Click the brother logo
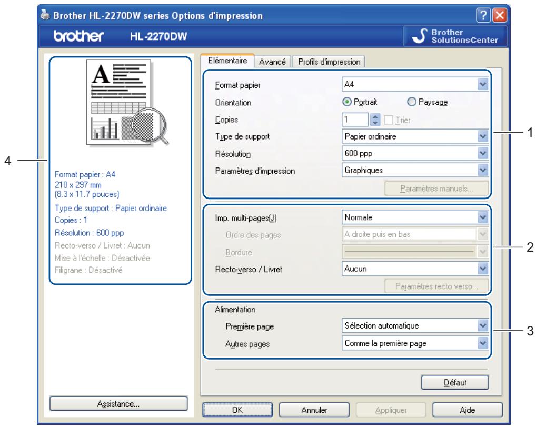 (x=78, y=36)
